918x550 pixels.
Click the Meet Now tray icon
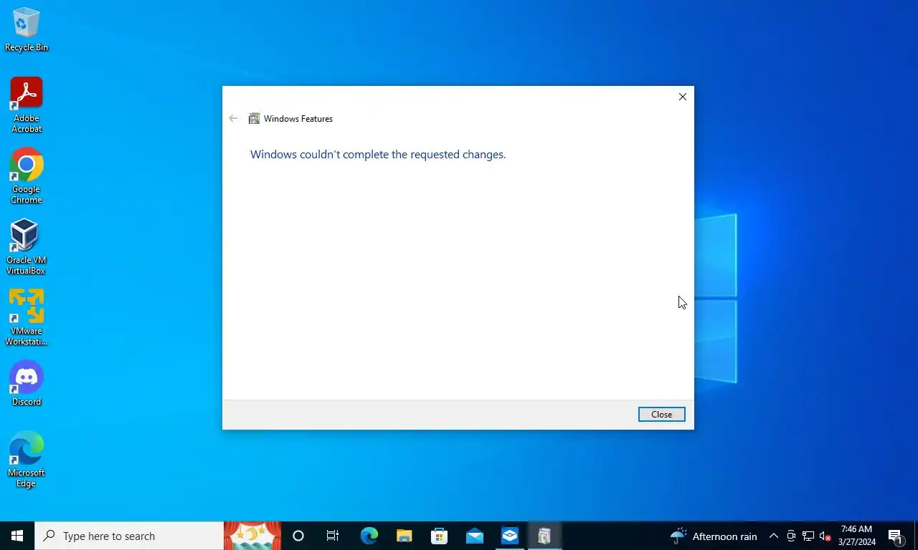(x=791, y=536)
